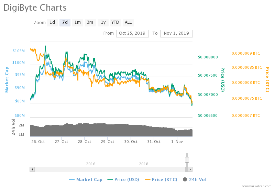
Task: Toggle Market Cap series in legend
Action: [86, 179]
